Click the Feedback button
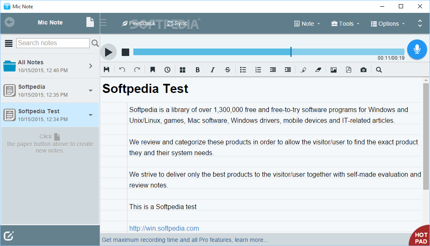This screenshot has height=246, width=430. click(139, 24)
